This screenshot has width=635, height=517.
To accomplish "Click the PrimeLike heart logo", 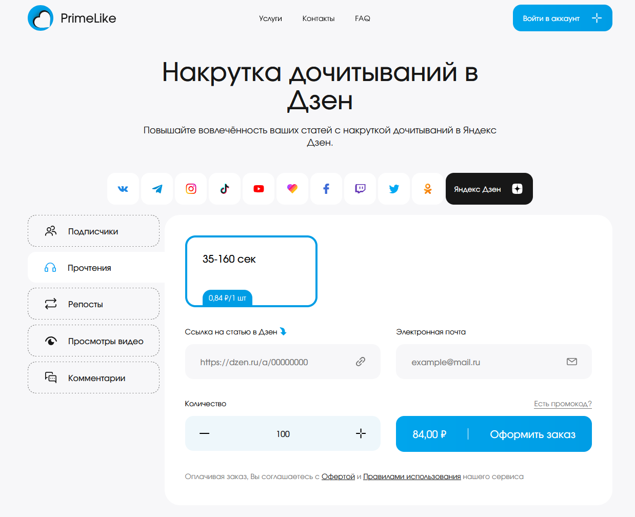I will click(x=41, y=18).
